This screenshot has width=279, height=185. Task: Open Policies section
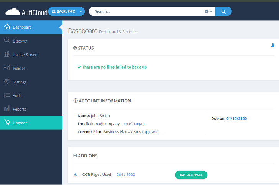click(31, 68)
